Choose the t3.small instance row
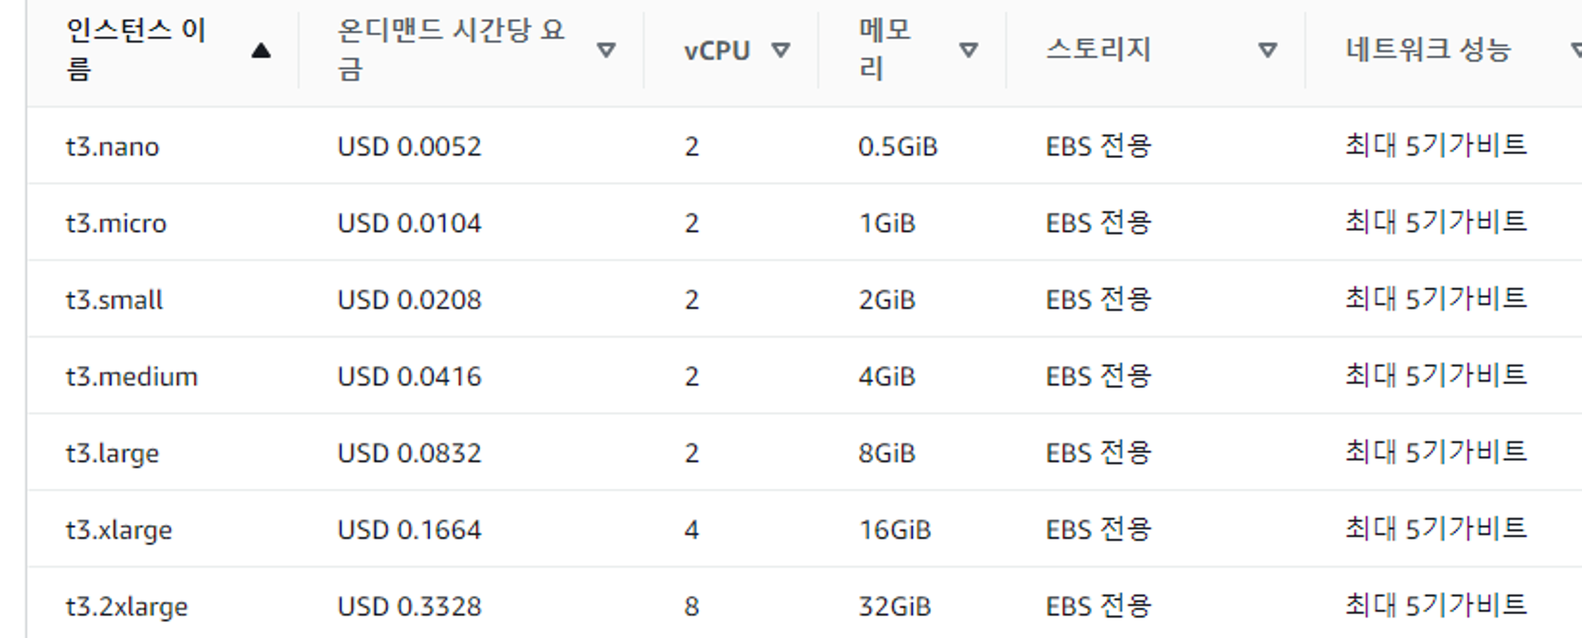The image size is (1582, 638). point(804,299)
